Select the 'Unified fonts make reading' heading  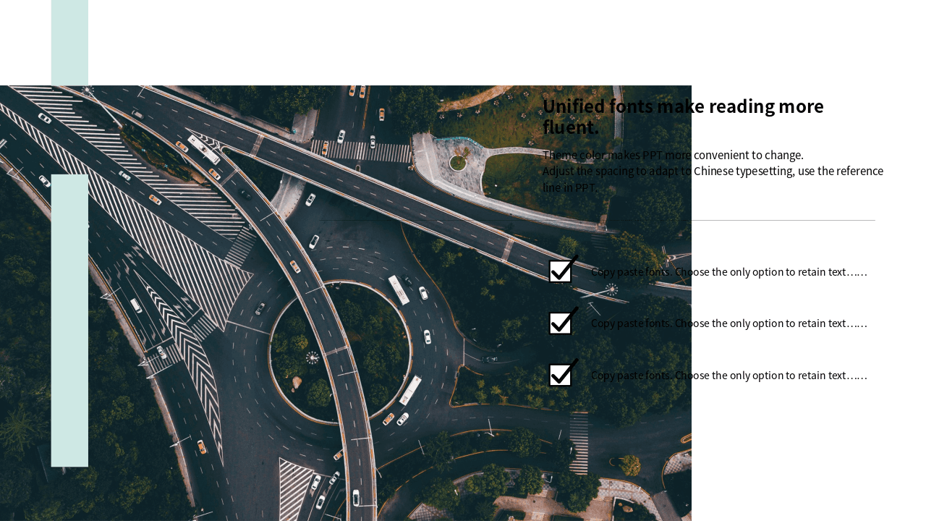(683, 117)
